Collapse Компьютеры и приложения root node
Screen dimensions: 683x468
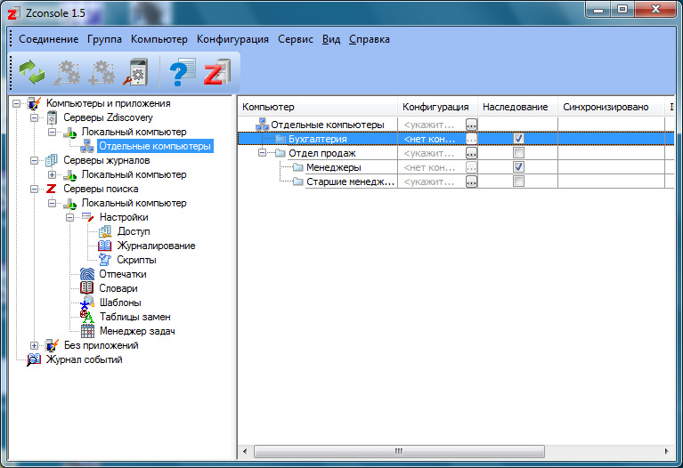click(x=16, y=103)
